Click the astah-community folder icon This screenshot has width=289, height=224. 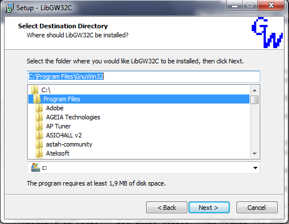point(40,144)
